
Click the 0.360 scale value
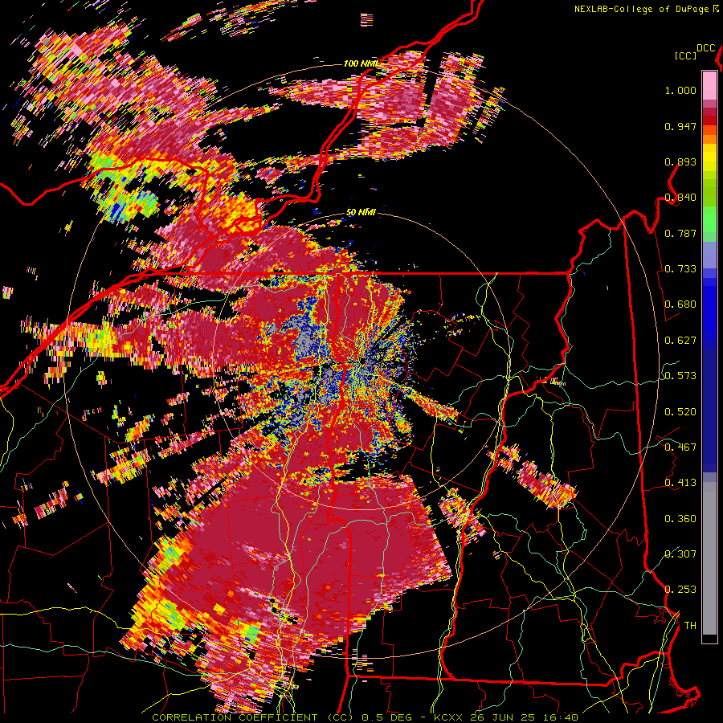pyautogui.click(x=680, y=519)
